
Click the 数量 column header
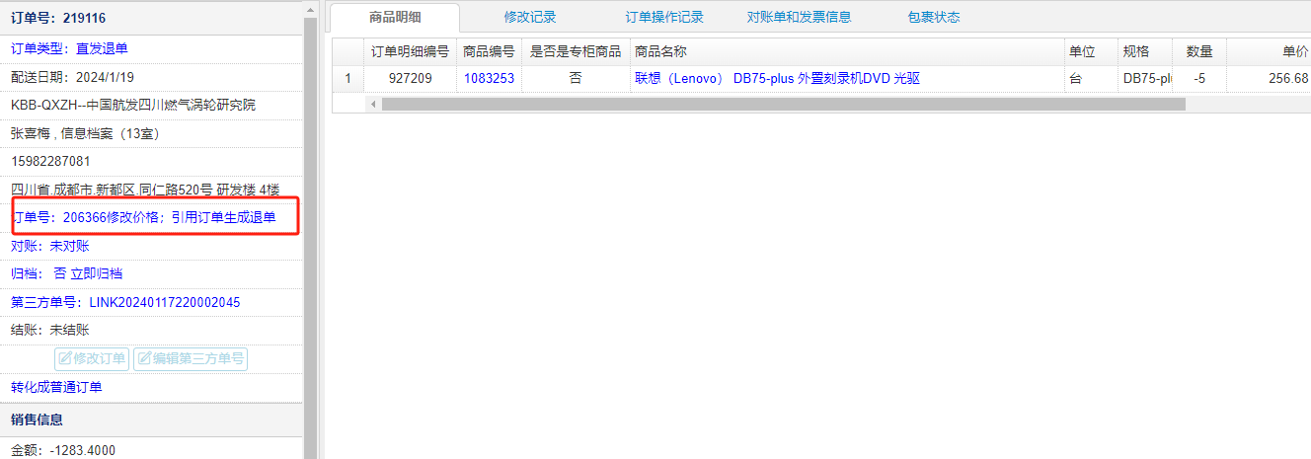1199,51
